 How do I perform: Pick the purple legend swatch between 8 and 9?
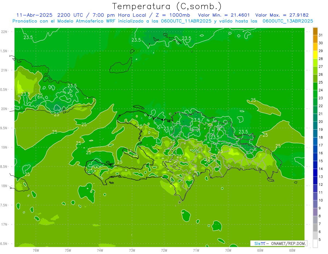pyautogui.click(x=315, y=212)
